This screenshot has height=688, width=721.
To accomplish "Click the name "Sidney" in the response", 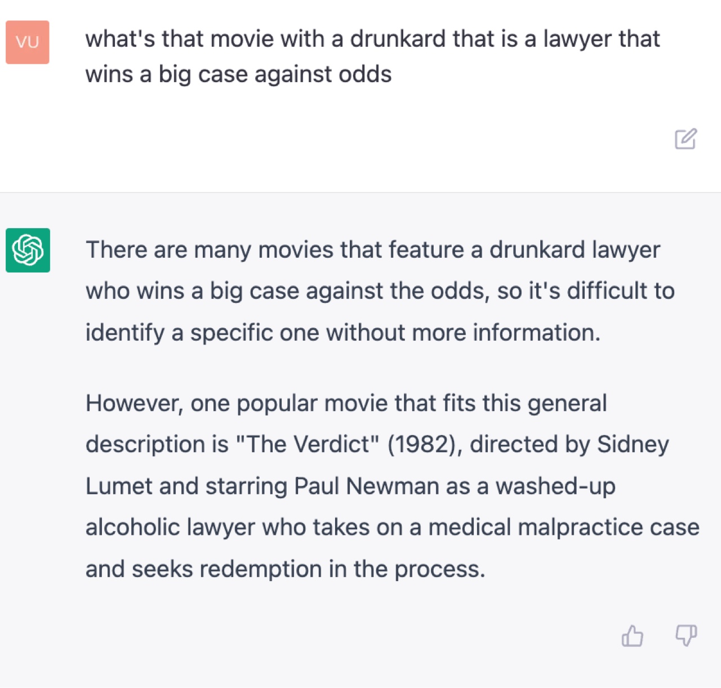I will (x=633, y=444).
